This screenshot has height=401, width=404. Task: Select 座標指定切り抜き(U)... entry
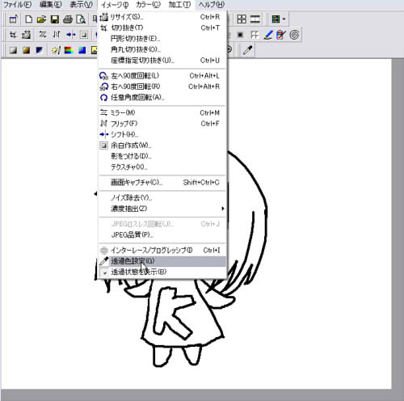pos(162,61)
